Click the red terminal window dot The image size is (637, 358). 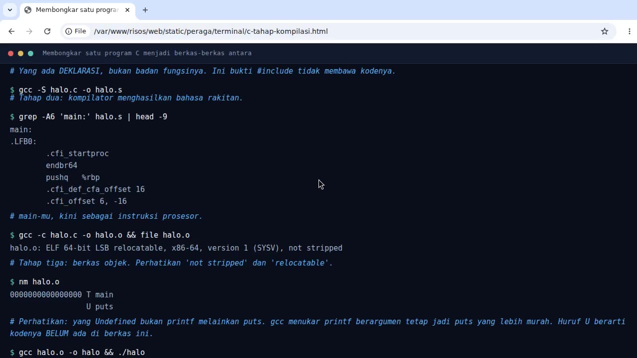(x=10, y=53)
